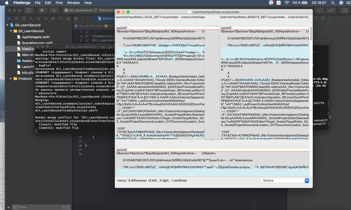The image size is (351, 210).
Task: Expand the Products folder
Action: (x=11, y=79)
